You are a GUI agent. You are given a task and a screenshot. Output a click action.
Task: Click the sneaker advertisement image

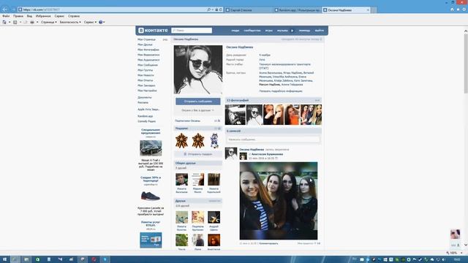(x=151, y=197)
